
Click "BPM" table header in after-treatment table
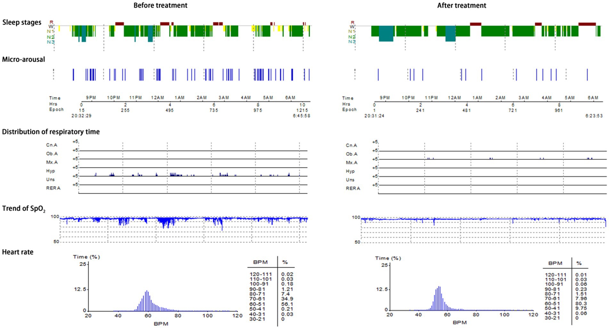pyautogui.click(x=555, y=263)
